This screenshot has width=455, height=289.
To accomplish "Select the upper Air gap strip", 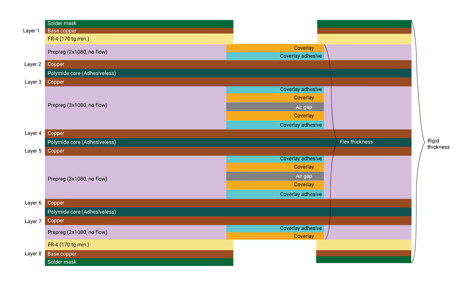I will pos(274,107).
